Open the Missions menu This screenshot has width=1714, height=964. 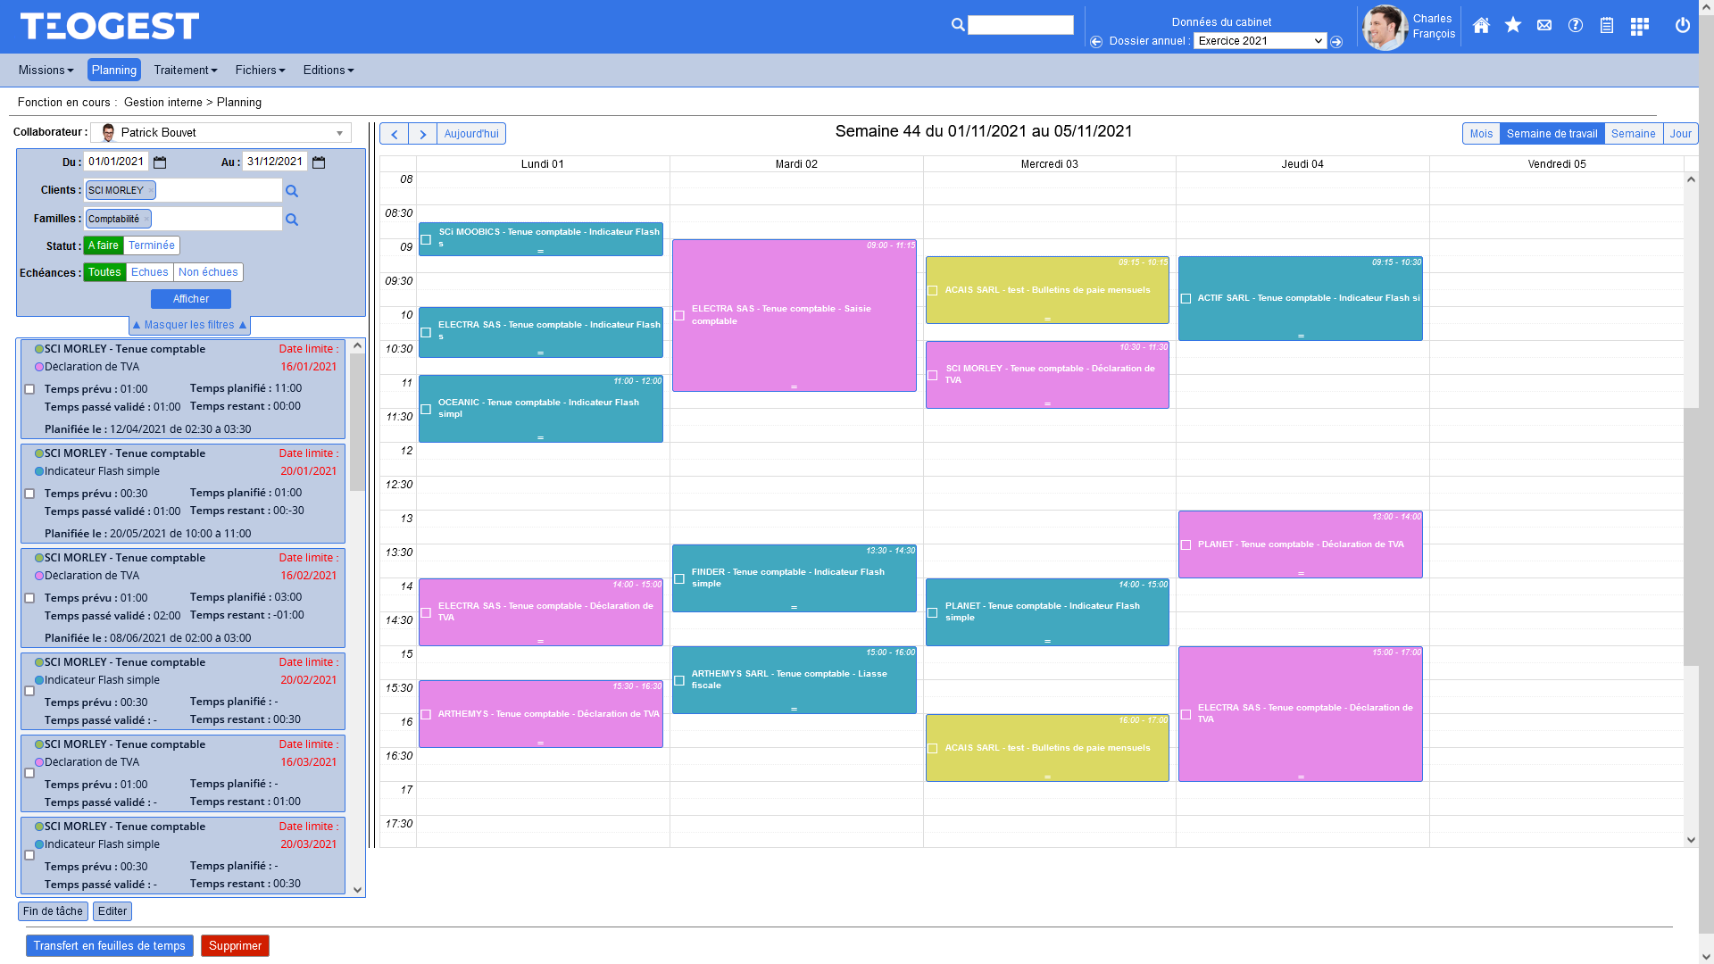(46, 70)
